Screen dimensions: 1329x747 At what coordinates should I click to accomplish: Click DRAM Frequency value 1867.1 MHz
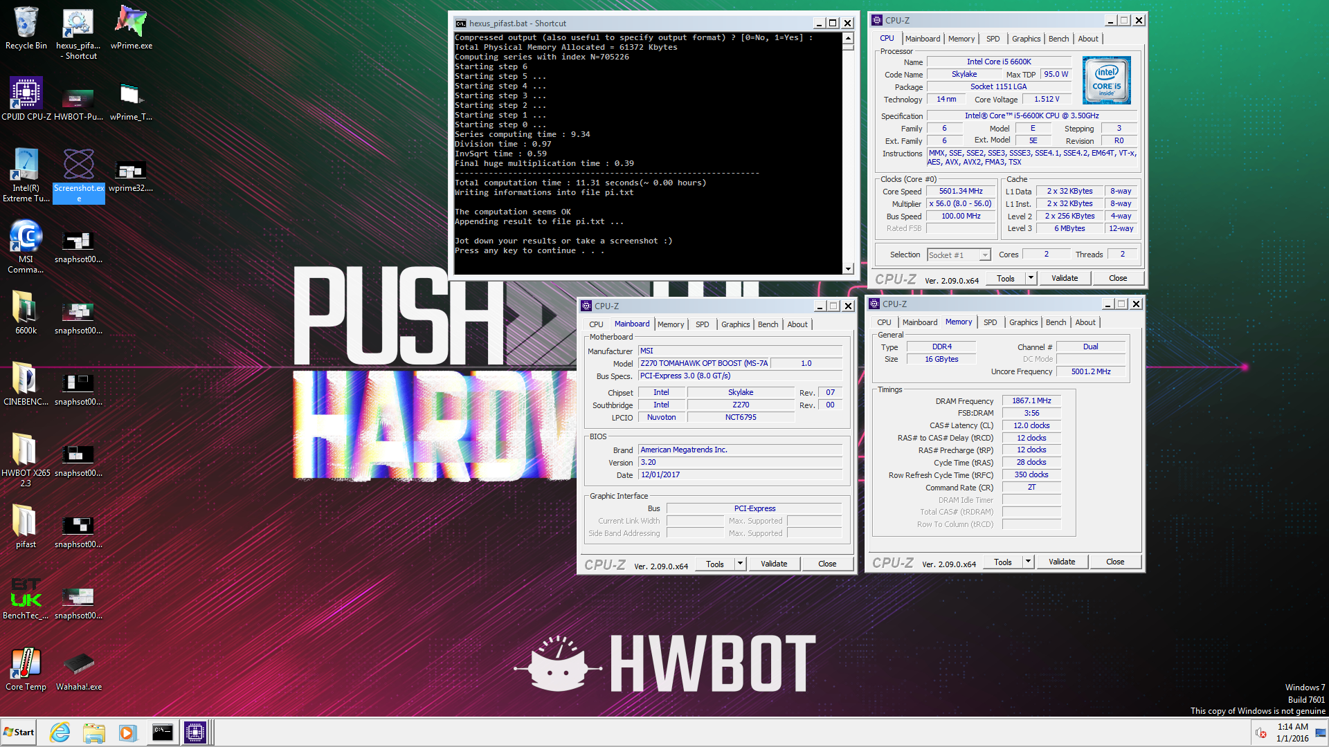click(1031, 400)
